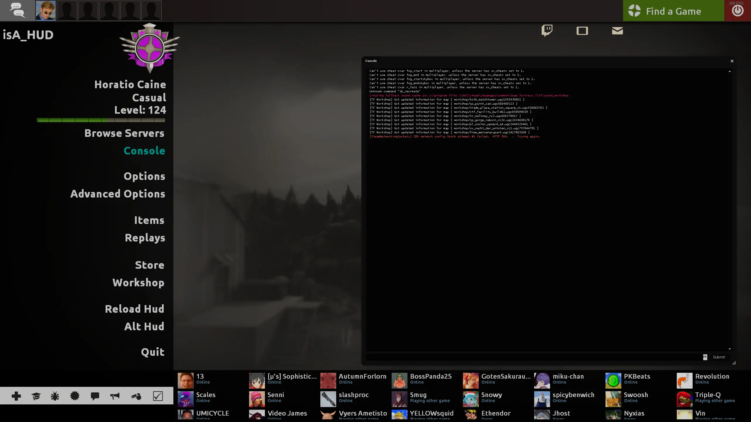
Task: Open the mail envelope notifications icon
Action: (x=617, y=30)
